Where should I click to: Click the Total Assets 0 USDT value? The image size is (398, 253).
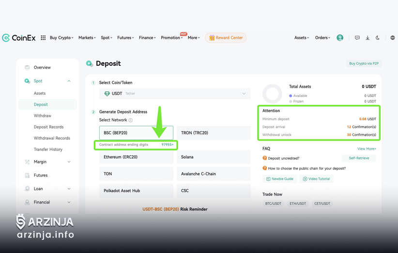pyautogui.click(x=369, y=86)
